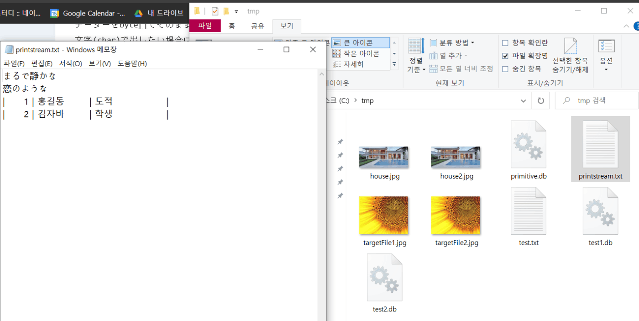Viewport: 639px width, 321px height.
Task: Choose the 작은 아이콘 layout option
Action: pyautogui.click(x=361, y=53)
